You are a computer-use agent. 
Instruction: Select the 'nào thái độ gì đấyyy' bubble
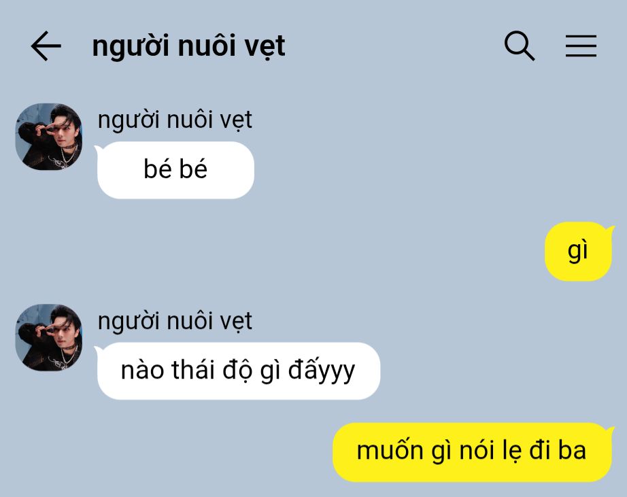tap(238, 371)
